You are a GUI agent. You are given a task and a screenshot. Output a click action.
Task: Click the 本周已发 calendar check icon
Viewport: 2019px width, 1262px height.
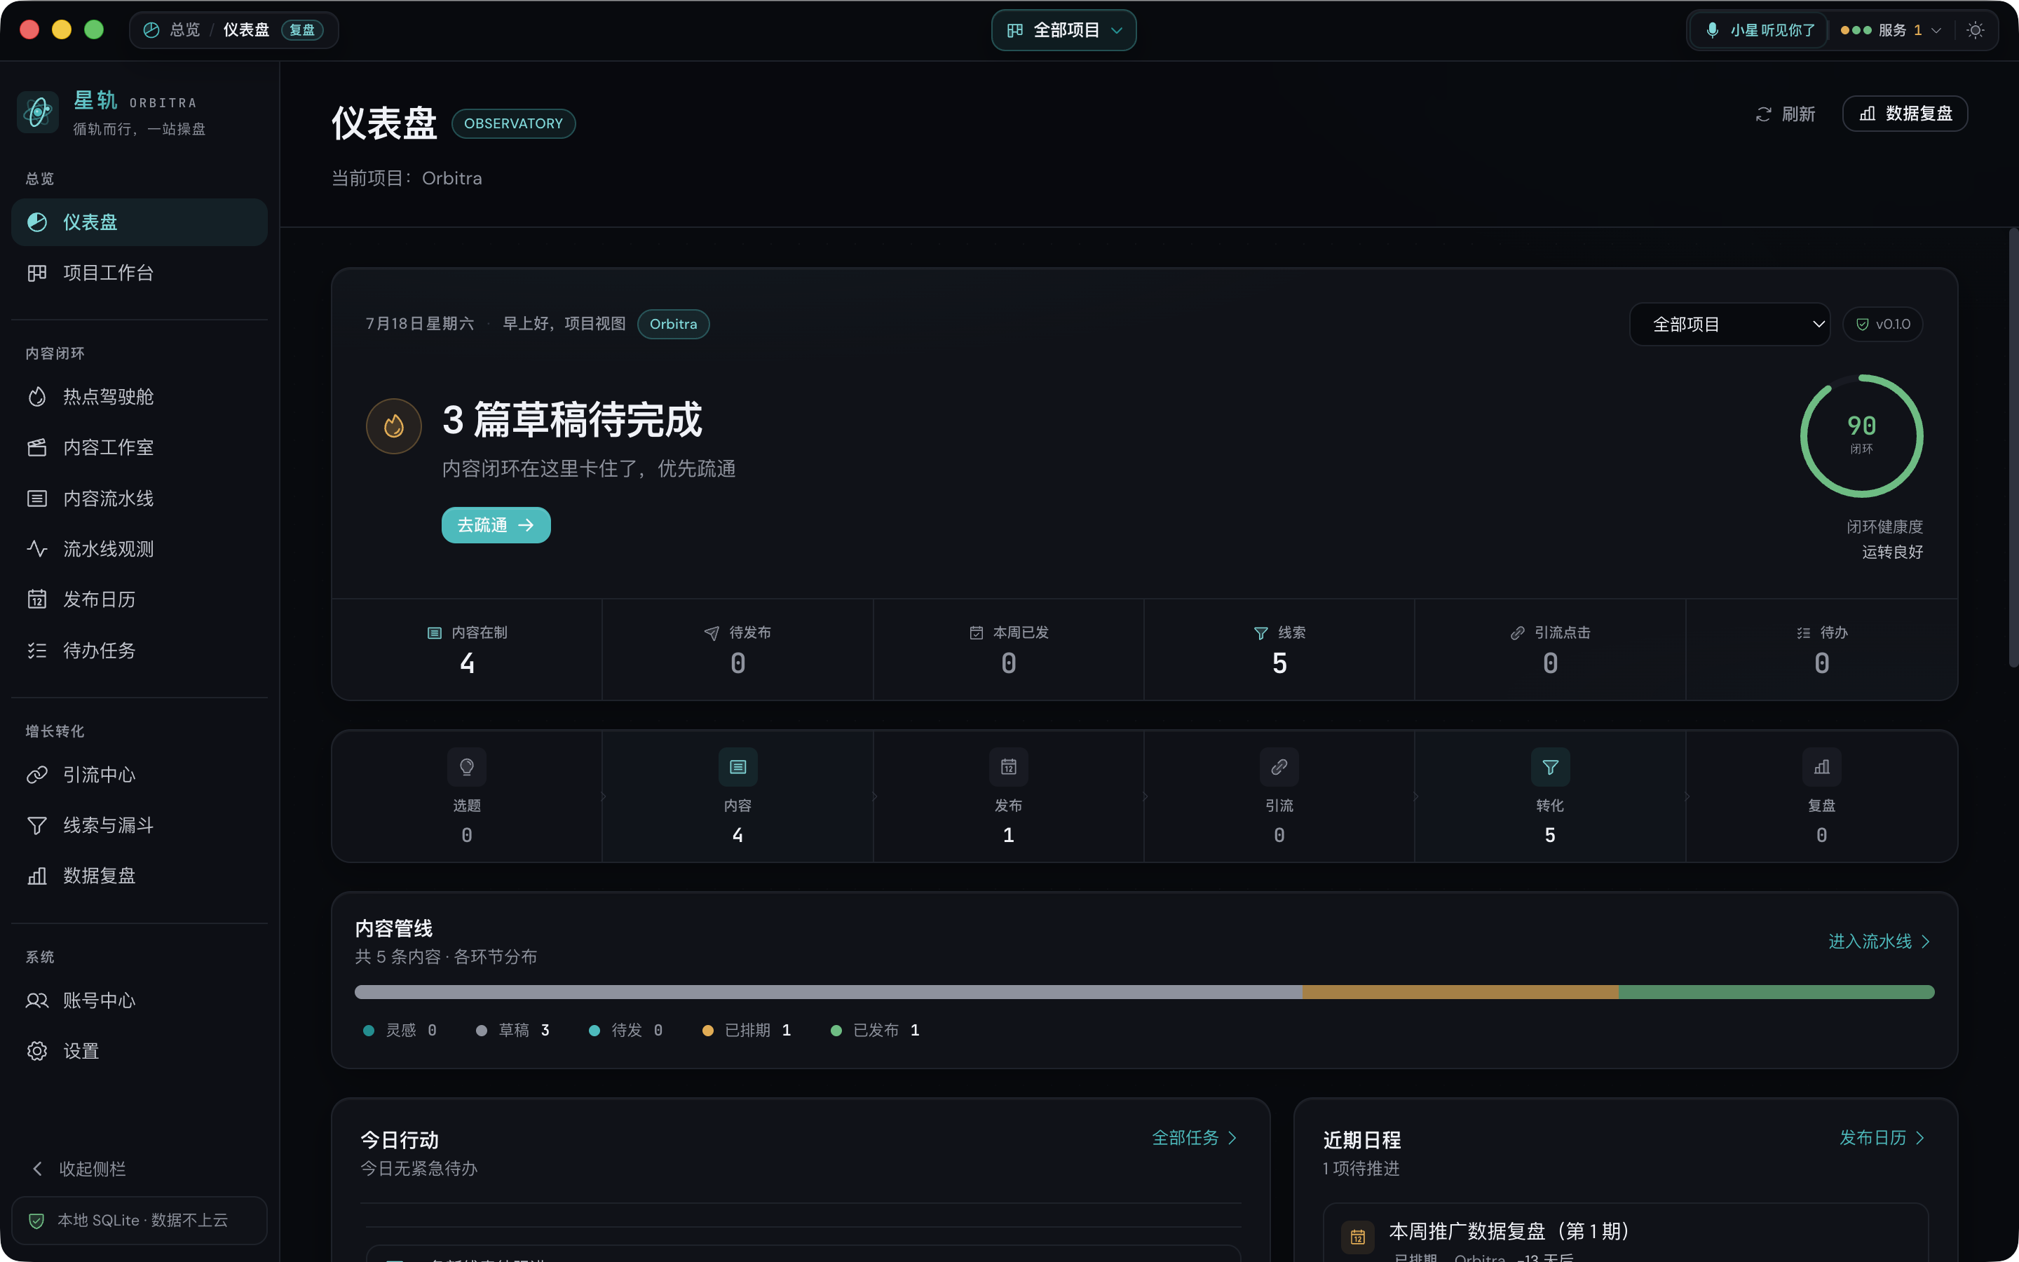[x=976, y=632]
